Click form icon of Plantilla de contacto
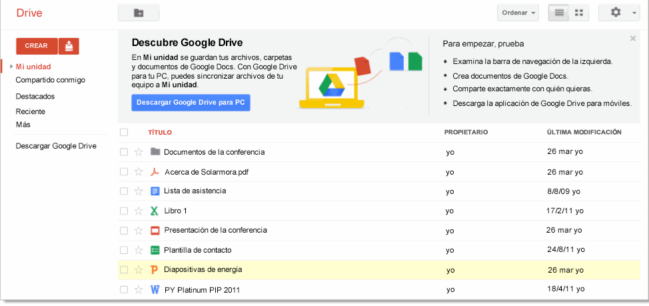 155,250
